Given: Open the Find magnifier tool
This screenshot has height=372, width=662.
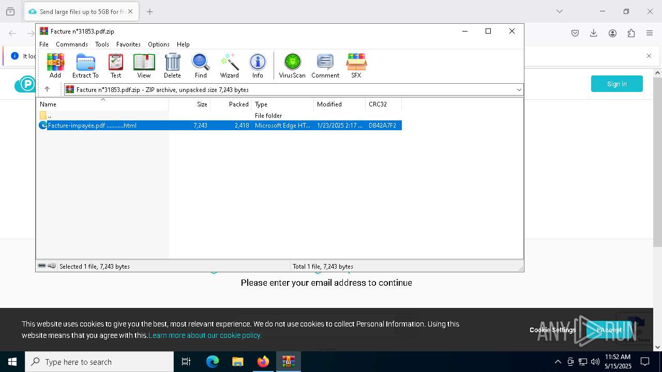Looking at the screenshot, I should point(201,66).
